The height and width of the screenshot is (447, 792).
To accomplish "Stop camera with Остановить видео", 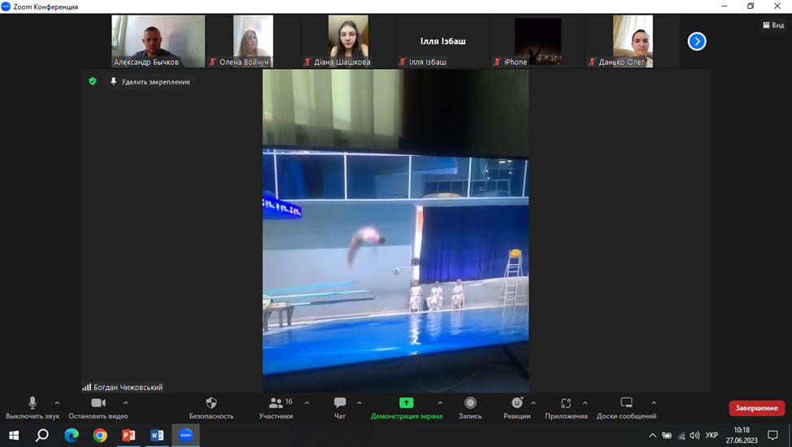I will 98,403.
